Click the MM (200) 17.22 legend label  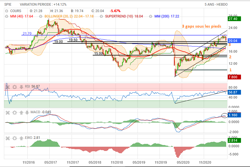167,16
